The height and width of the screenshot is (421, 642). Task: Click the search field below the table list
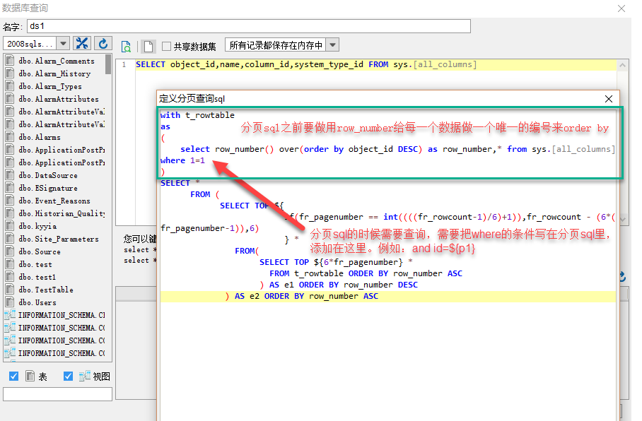[58, 394]
